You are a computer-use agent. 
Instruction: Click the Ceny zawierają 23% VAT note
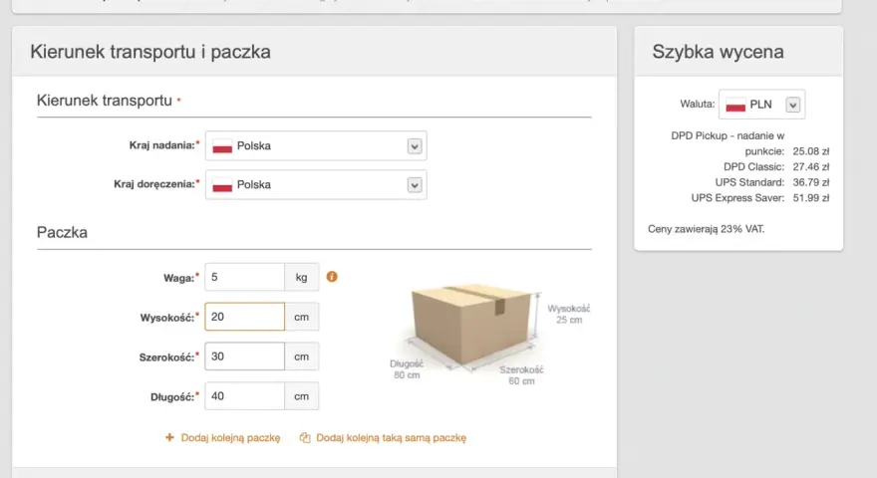[x=706, y=229]
